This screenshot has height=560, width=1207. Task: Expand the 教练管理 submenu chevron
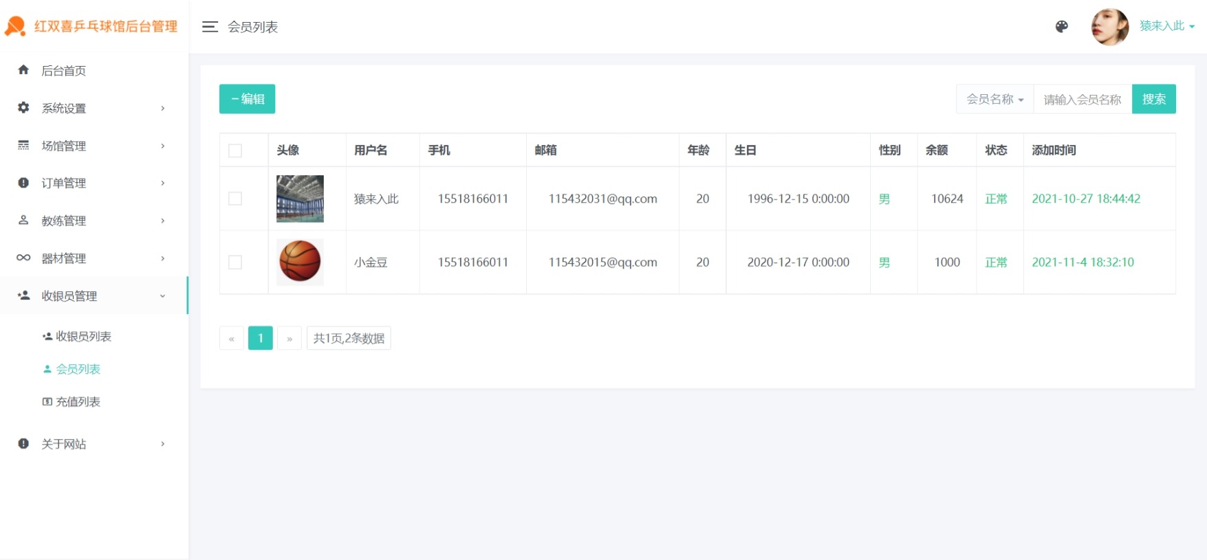point(163,221)
